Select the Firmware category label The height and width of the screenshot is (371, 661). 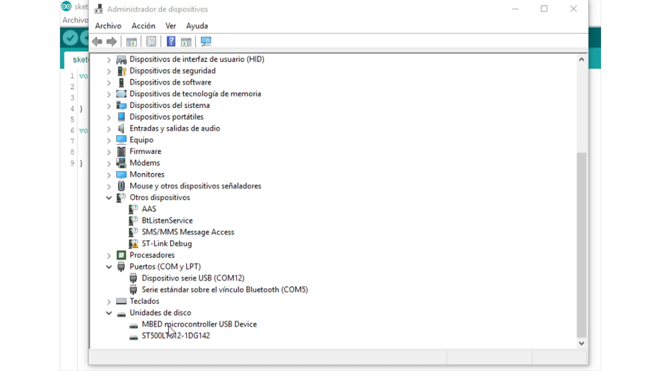[x=145, y=151]
